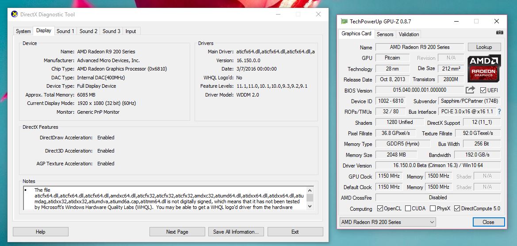517x246 pixels.
Task: Click the BIOS Version field
Action: point(419,90)
